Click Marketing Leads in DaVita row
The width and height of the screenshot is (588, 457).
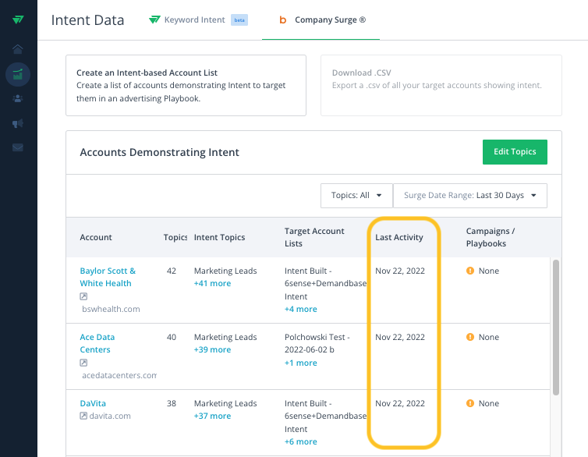tap(225, 404)
